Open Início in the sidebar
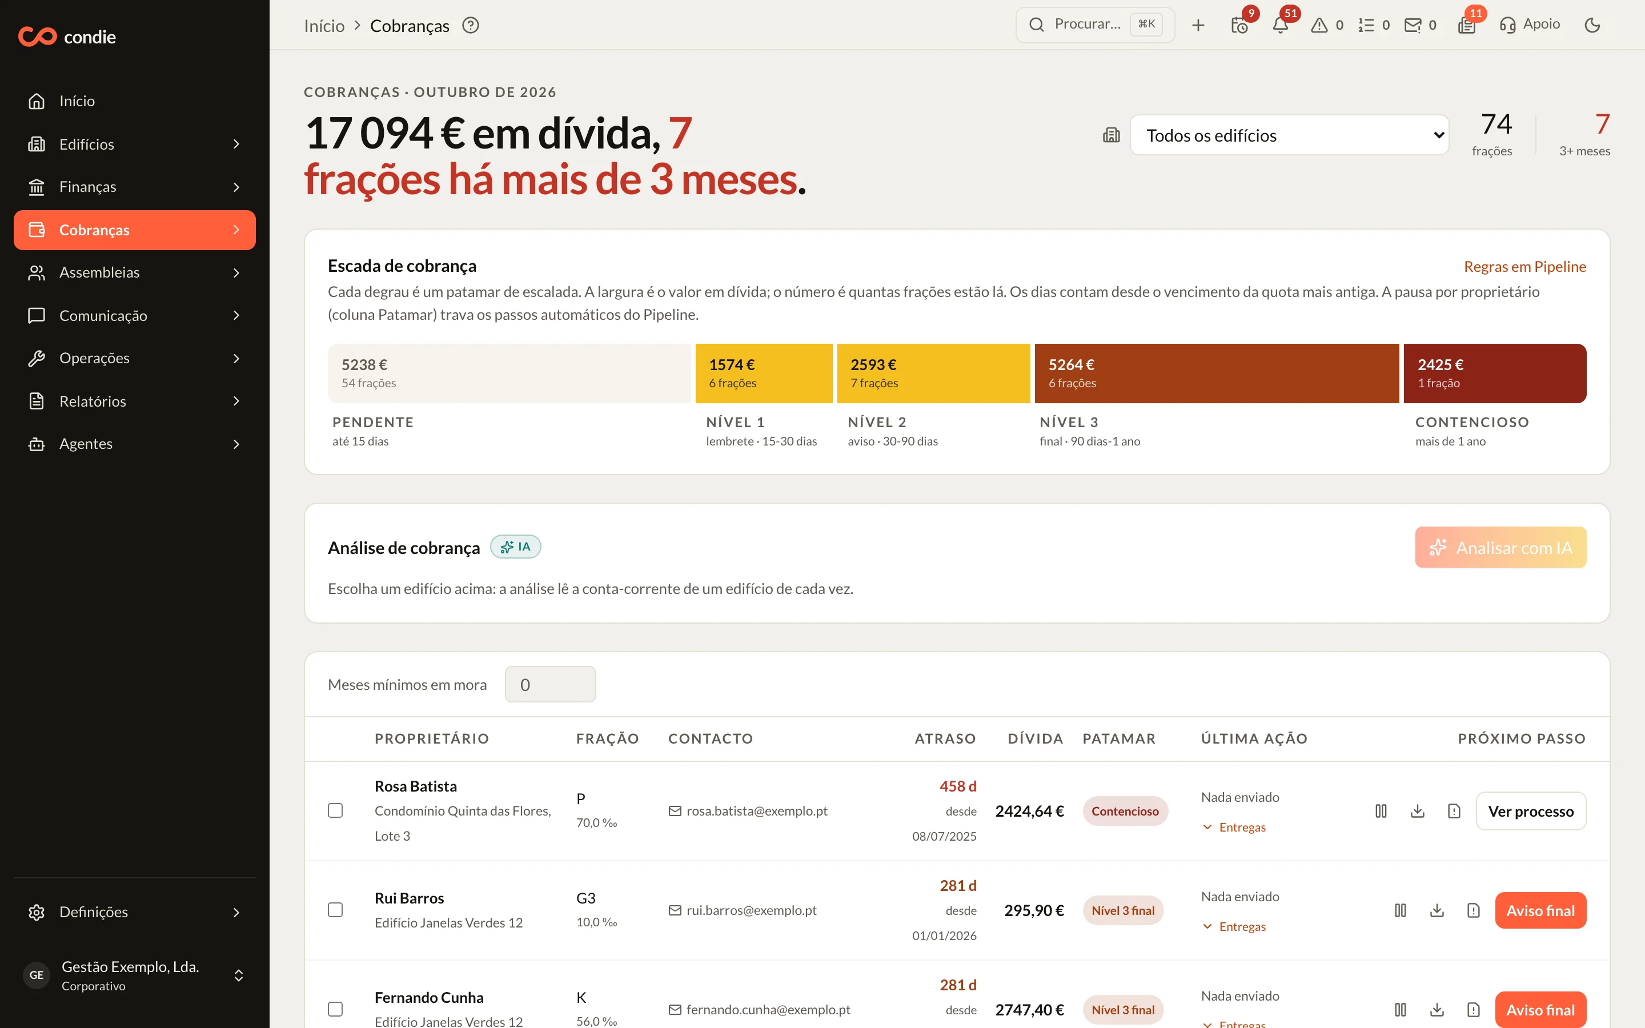Viewport: 1645px width, 1028px height. (x=135, y=101)
